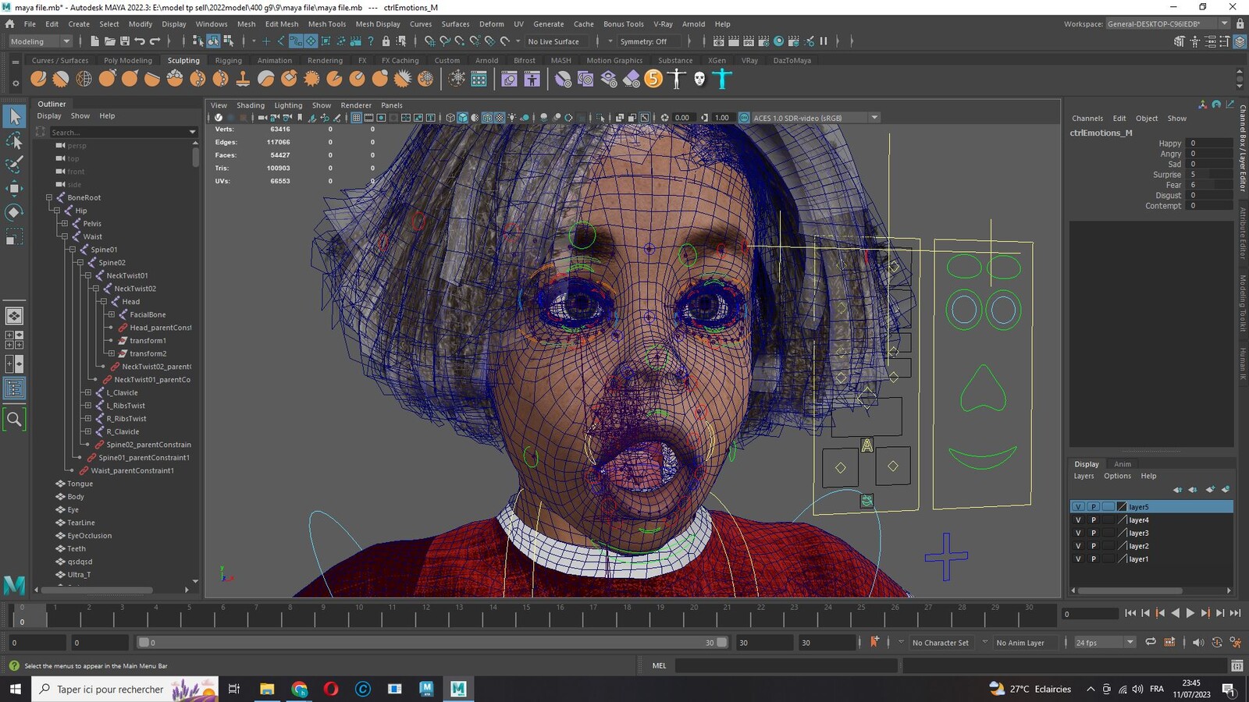
Task: Click the Play forwards button
Action: coord(1190,614)
